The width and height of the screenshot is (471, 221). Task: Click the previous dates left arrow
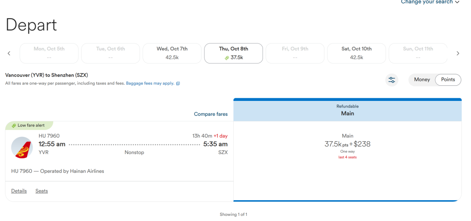[x=9, y=54]
